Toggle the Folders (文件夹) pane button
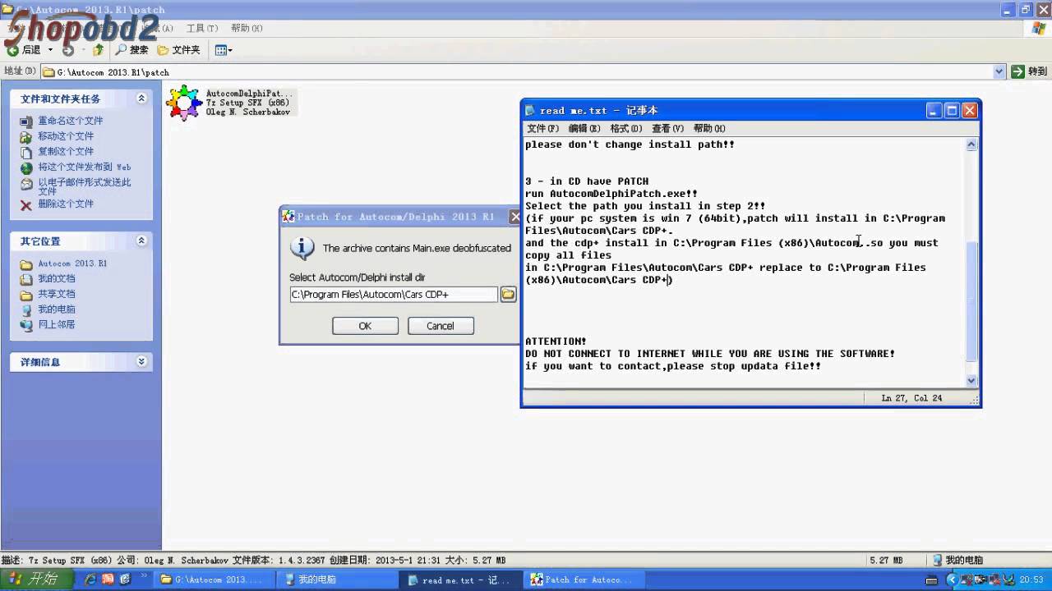Screen dimensions: 1052x591 pos(178,50)
